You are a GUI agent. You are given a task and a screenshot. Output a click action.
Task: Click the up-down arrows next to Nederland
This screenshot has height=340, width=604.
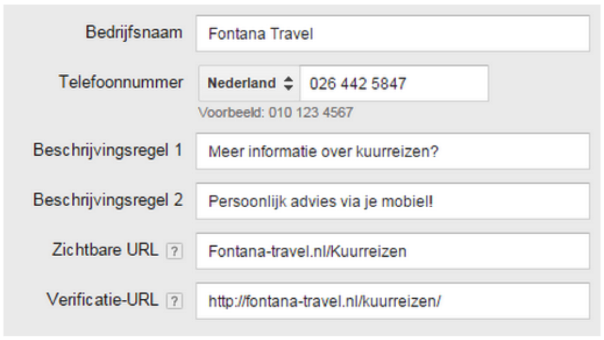(288, 83)
